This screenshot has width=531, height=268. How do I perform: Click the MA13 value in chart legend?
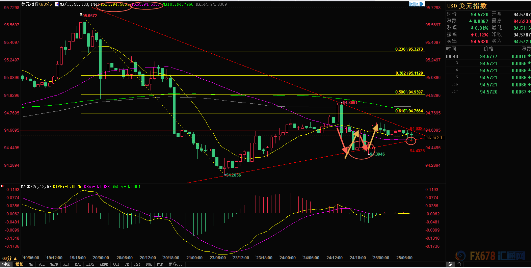[115, 4]
